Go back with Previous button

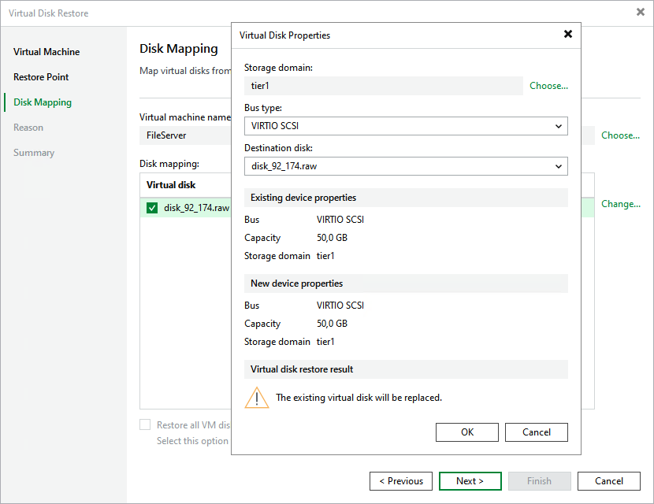(401, 481)
